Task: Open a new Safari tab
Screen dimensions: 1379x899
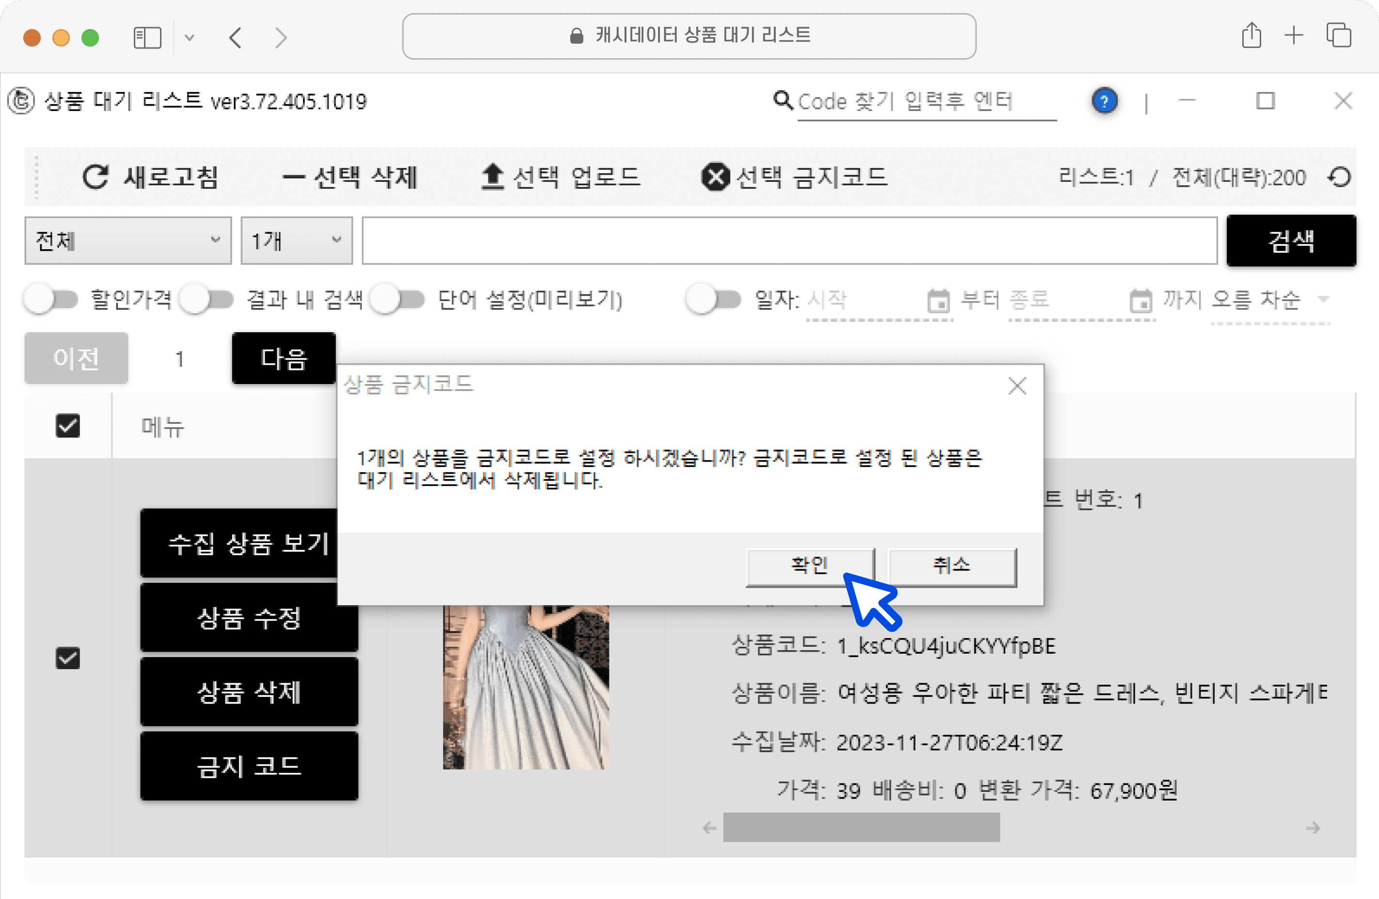Action: coord(1293,36)
